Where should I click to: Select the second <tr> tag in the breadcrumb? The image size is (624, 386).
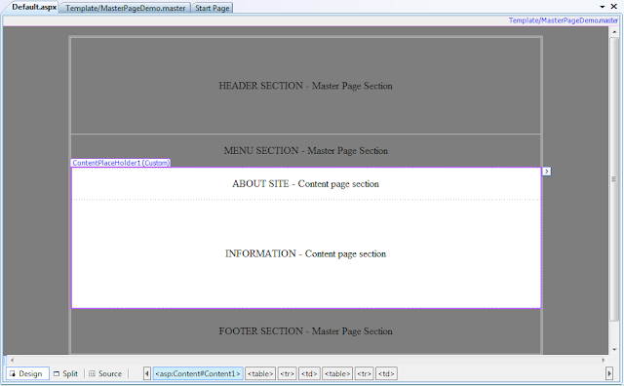(x=364, y=373)
